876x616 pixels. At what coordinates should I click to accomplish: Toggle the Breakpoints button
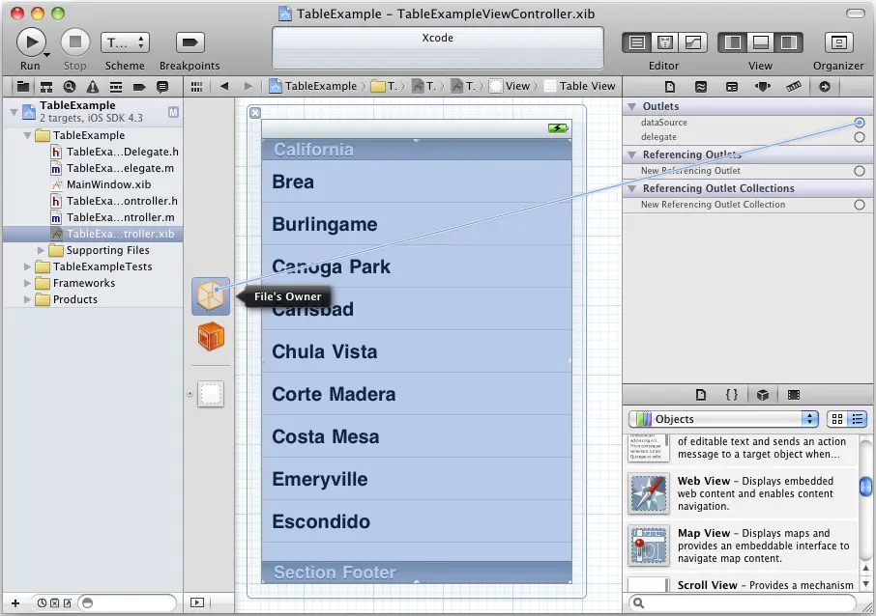click(190, 42)
